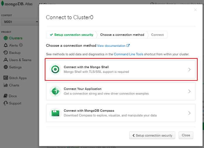Click the Alerts bell icon
The width and height of the screenshot is (204, 148).
click(6, 45)
